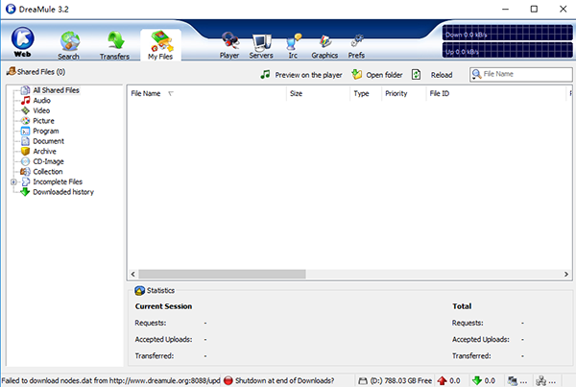Open the Graphics statistics view
This screenshot has height=387, width=576.
pyautogui.click(x=324, y=45)
